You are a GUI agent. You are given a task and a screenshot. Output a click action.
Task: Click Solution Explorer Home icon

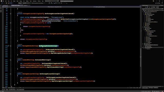146,7
